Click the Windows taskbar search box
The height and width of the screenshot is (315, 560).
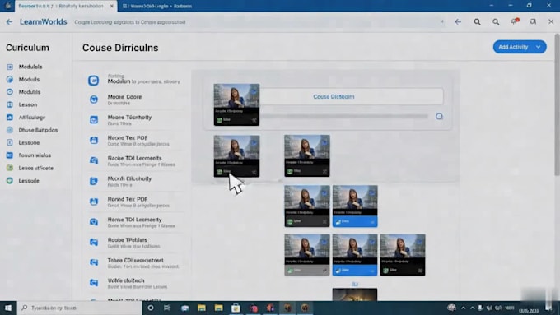point(79,308)
